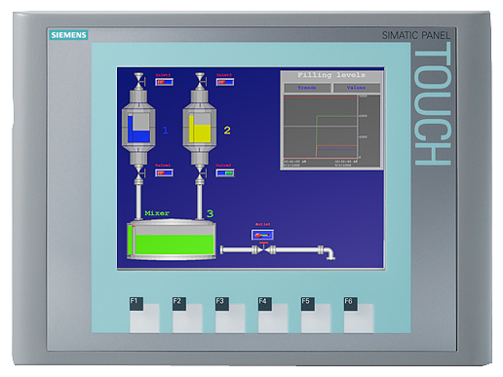Toggle the Inlet2 switch
The height and width of the screenshot is (377, 503).
coord(225,82)
